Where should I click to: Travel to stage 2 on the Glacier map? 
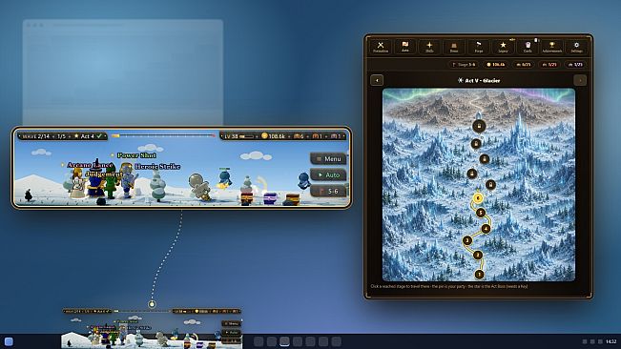478,256
